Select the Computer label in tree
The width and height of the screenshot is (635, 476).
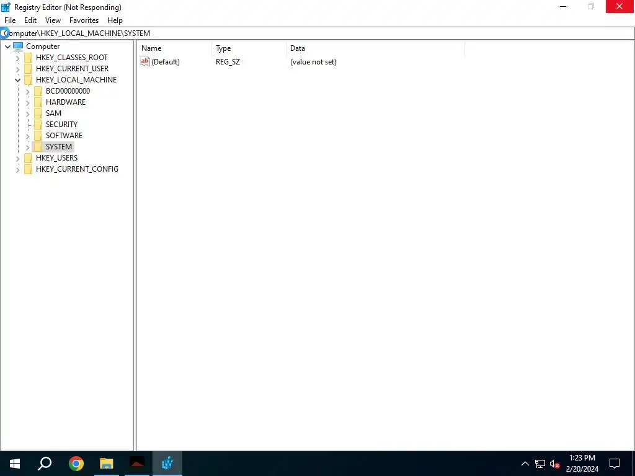point(43,46)
